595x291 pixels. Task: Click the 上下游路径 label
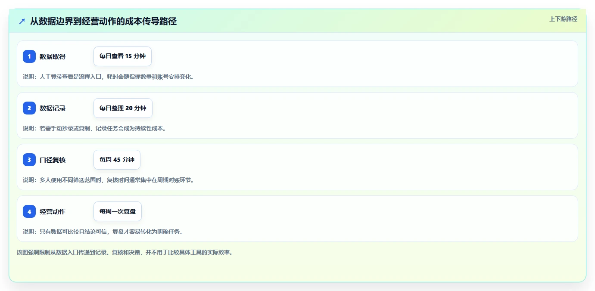[x=563, y=19]
